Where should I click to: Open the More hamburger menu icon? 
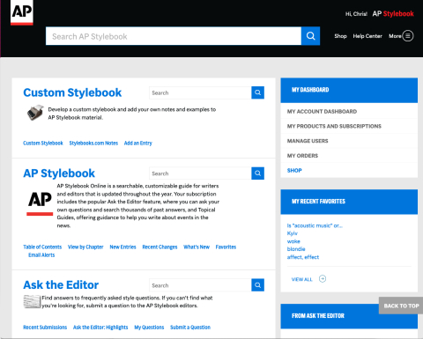pyautogui.click(x=408, y=36)
